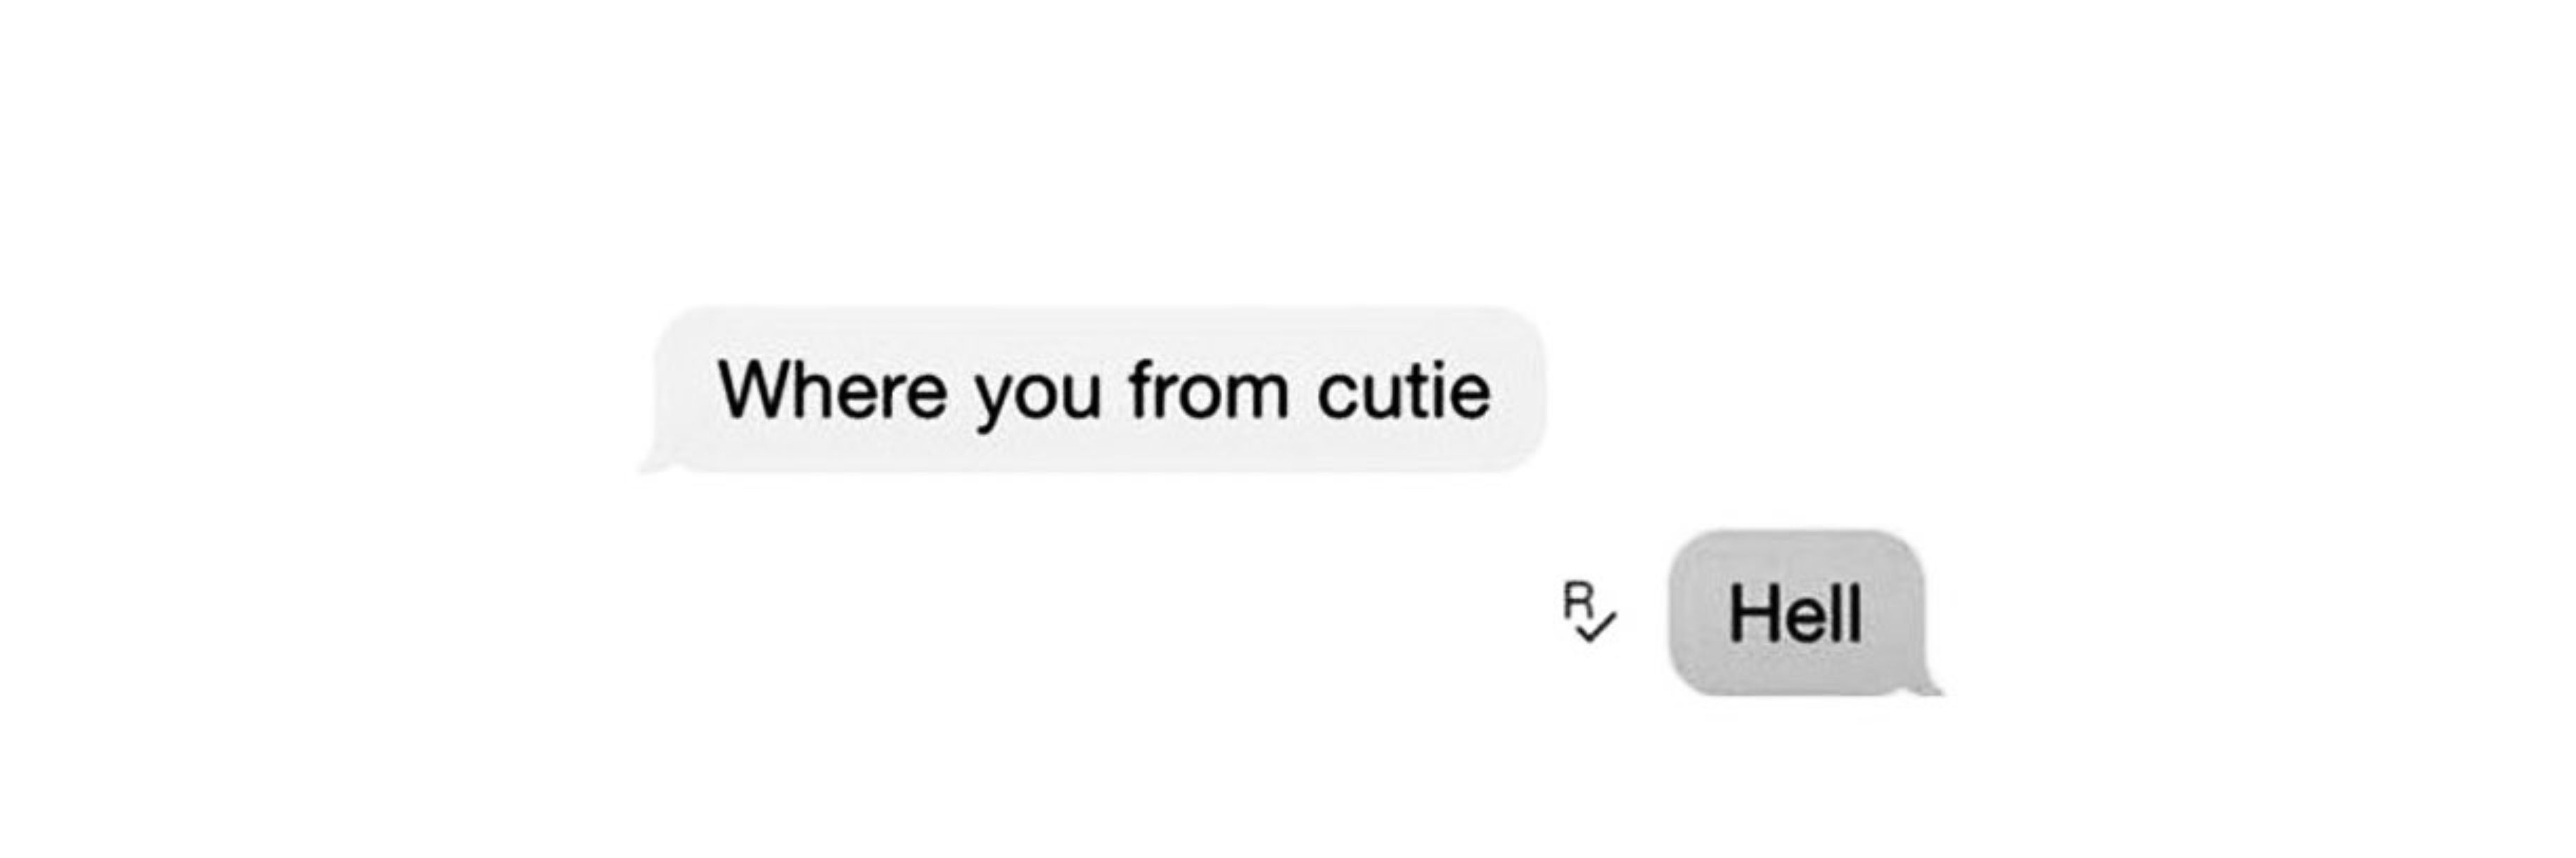Click the letter f starting "from"
Screen dimensions: 2576x858
1142,389
